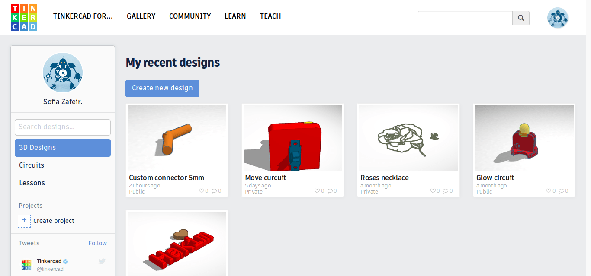Image resolution: width=591 pixels, height=276 pixels.
Task: Follow Tinkercad via the Follow link
Action: tap(97, 243)
